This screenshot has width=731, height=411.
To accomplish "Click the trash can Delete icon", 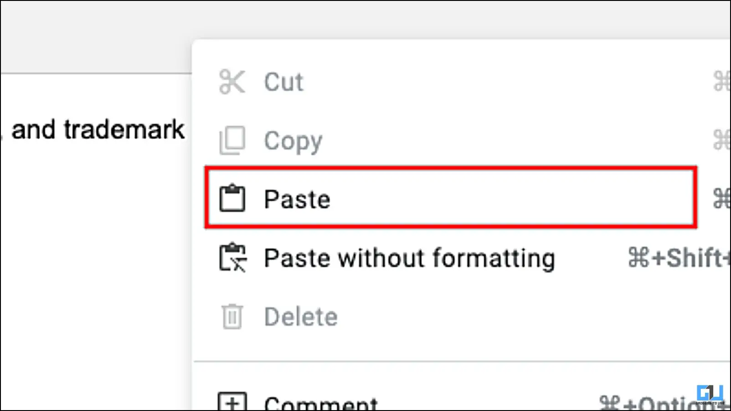I will (x=232, y=316).
